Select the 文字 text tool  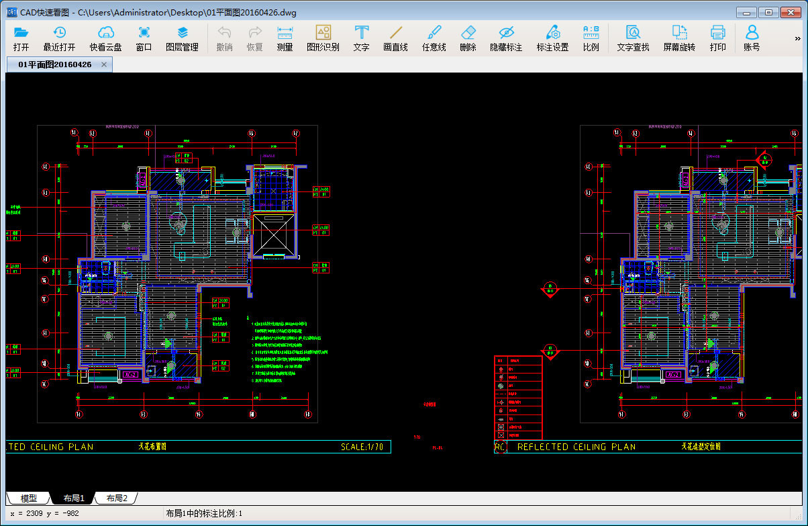click(x=361, y=38)
